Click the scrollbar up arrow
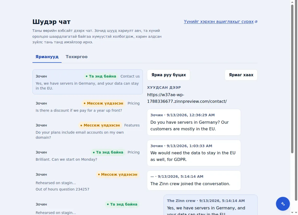Screen dimensions: 298x215 (292, 2)
